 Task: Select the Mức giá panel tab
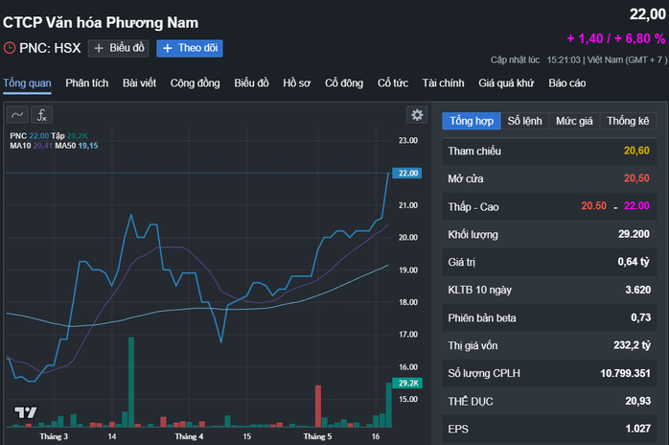[x=574, y=121]
